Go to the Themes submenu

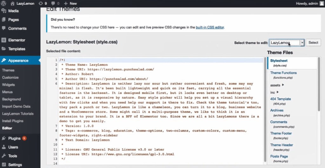(x=8, y=70)
